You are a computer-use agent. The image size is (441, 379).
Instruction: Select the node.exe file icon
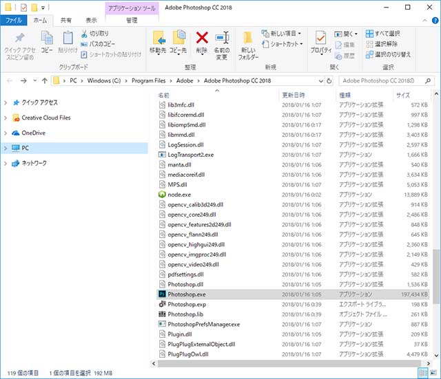[162, 195]
